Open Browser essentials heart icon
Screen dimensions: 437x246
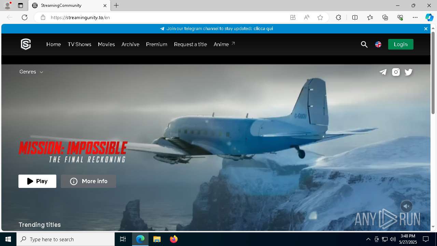coord(400,17)
